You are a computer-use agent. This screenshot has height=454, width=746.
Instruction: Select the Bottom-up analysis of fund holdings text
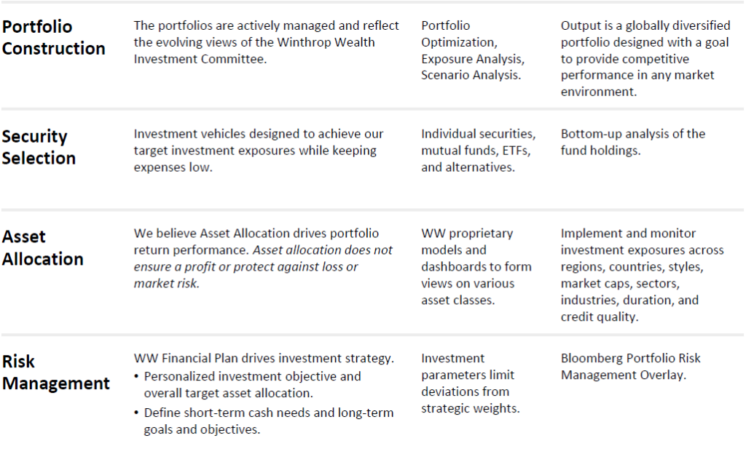click(x=633, y=142)
